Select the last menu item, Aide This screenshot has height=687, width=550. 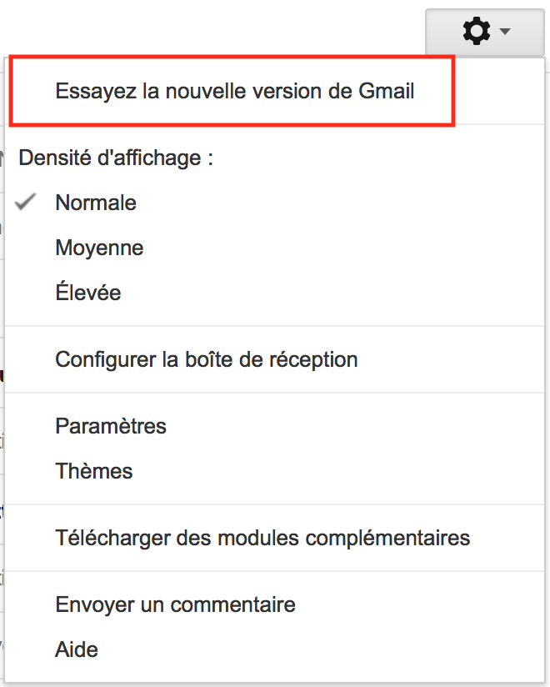click(77, 649)
